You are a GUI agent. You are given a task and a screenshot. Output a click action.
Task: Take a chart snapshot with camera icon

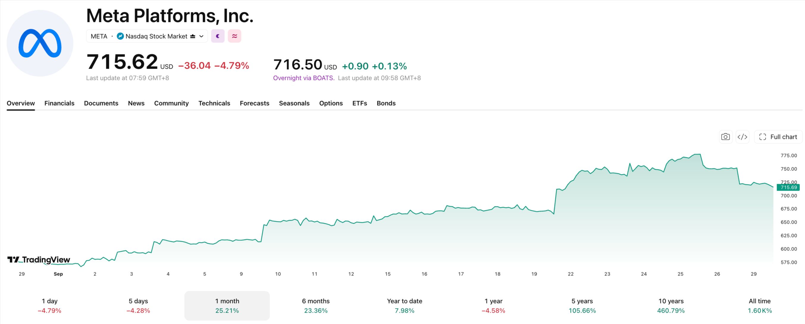[725, 137]
